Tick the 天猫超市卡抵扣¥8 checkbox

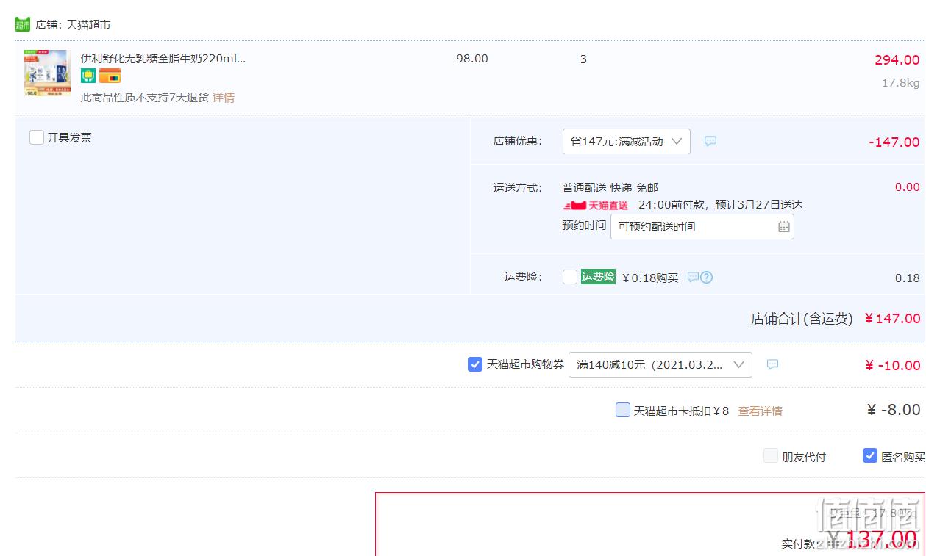tap(623, 410)
